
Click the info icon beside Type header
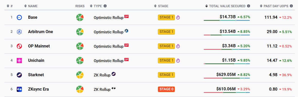point(105,6)
